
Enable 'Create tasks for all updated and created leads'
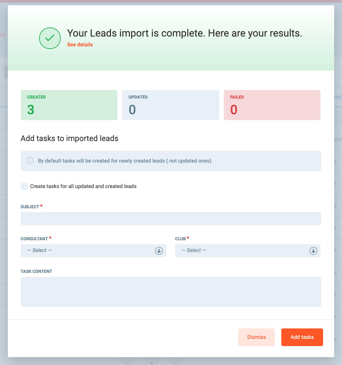(x=24, y=186)
